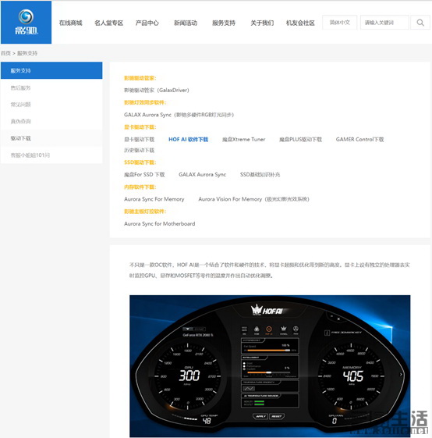Open the GALAX Aurora Sync RGB sync link
The width and height of the screenshot is (432, 438).
(179, 115)
